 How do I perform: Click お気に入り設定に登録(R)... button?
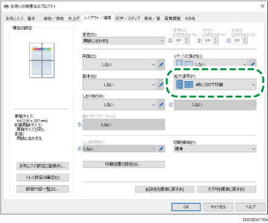click(43, 166)
